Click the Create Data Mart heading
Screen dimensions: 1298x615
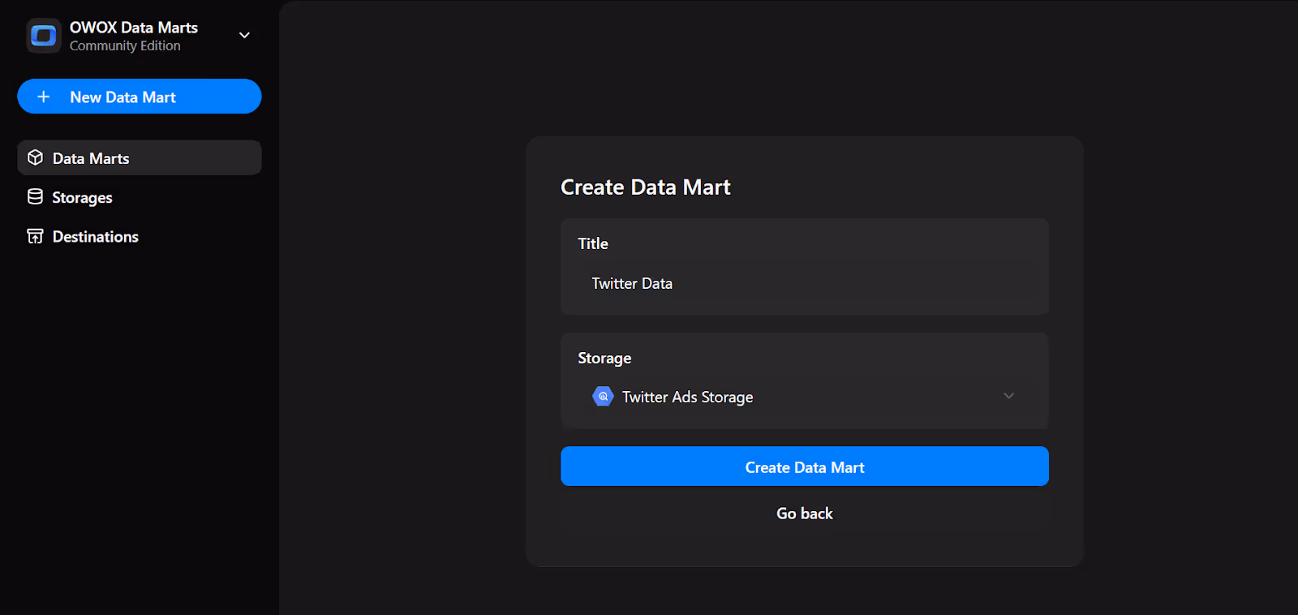pyautogui.click(x=646, y=187)
